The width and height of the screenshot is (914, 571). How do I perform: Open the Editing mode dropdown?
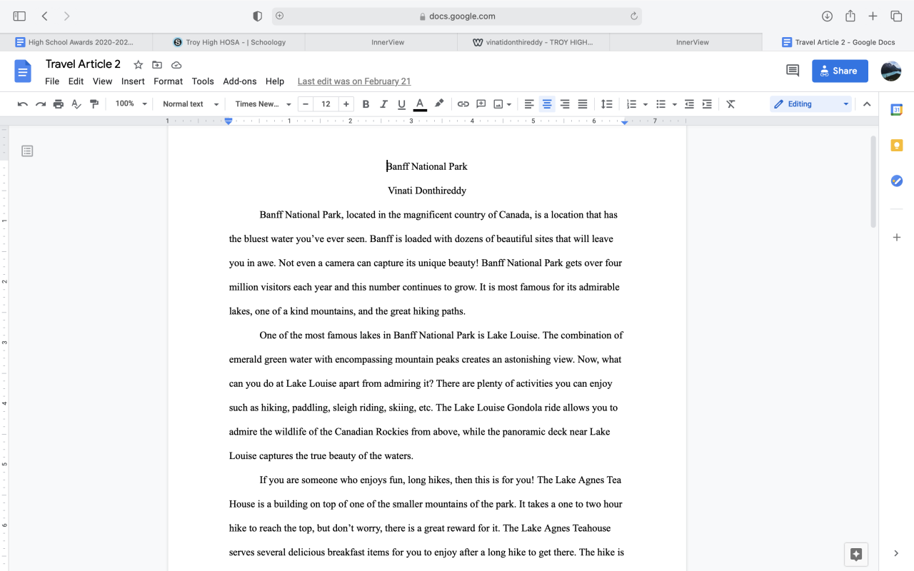coord(811,104)
